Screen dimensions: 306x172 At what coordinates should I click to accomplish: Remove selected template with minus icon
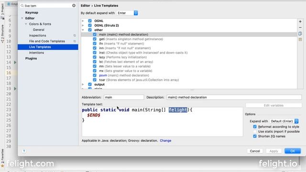click(x=300, y=28)
